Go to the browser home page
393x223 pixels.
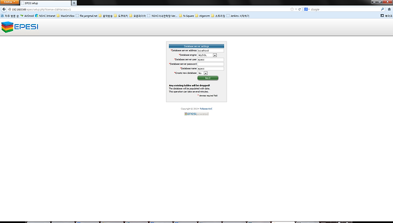389,9
